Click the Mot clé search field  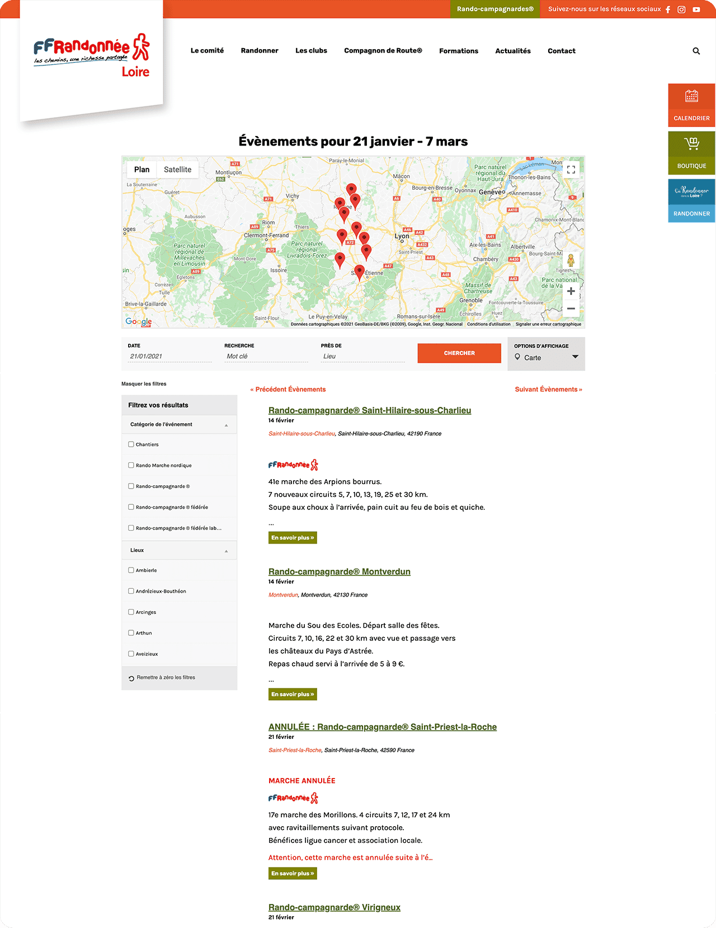point(266,357)
